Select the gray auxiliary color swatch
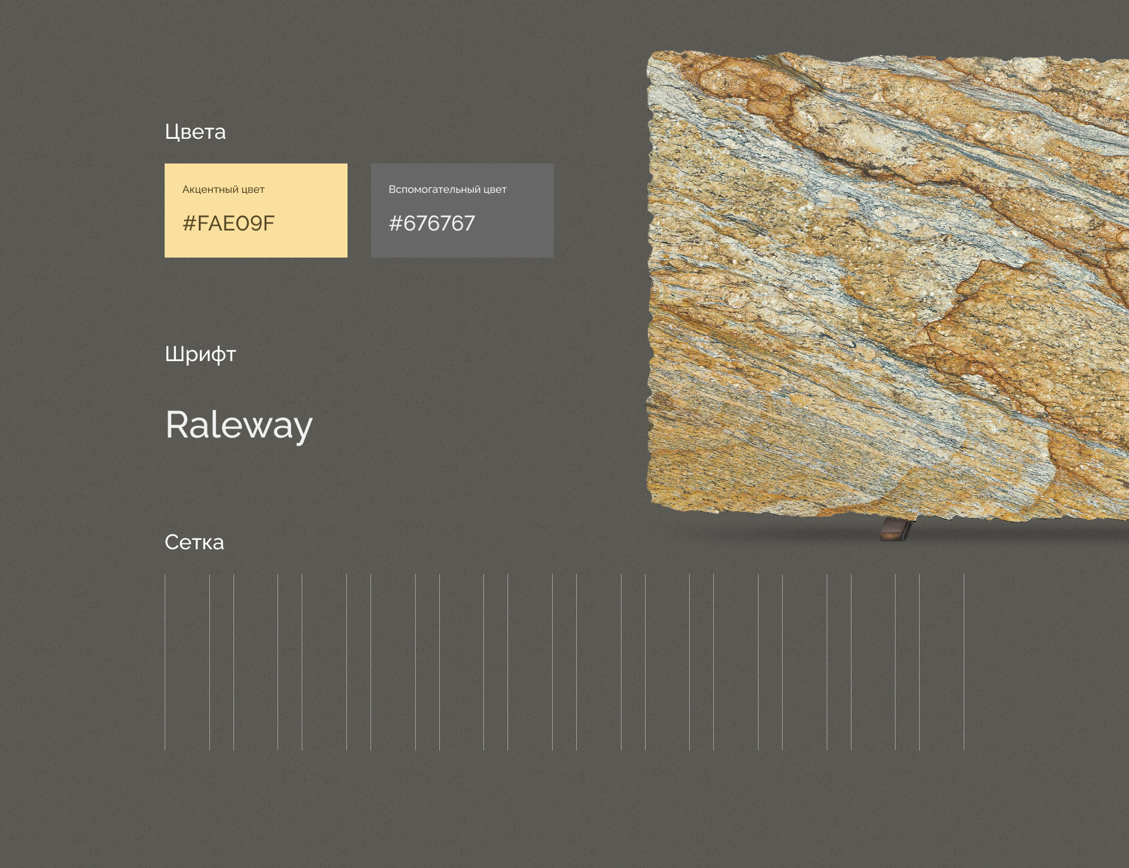This screenshot has width=1129, height=868. coord(462,211)
